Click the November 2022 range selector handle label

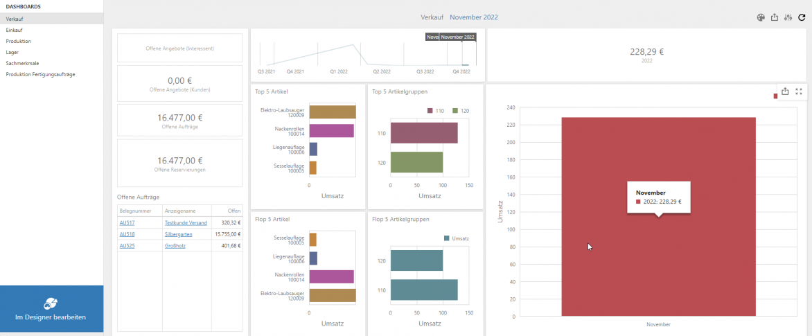click(x=458, y=37)
